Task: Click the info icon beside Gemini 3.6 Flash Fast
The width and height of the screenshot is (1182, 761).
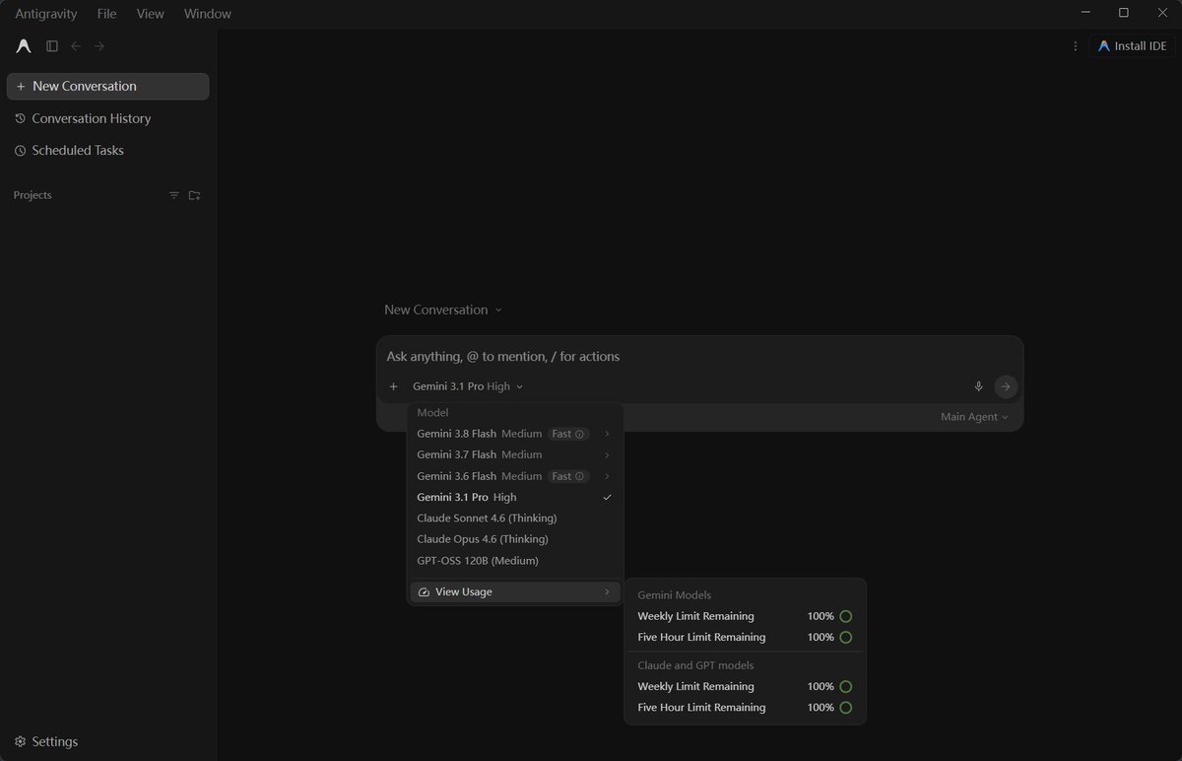Action: click(x=579, y=476)
